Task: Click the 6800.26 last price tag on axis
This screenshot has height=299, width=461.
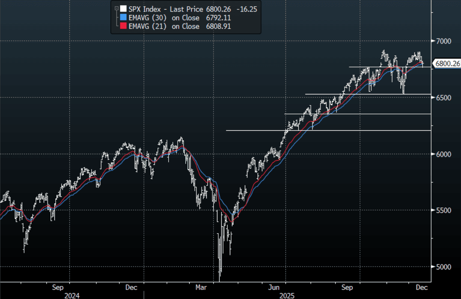Action: tap(447, 64)
